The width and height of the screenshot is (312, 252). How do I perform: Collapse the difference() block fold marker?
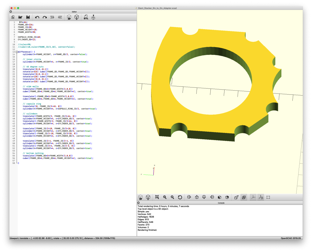coord(17,52)
